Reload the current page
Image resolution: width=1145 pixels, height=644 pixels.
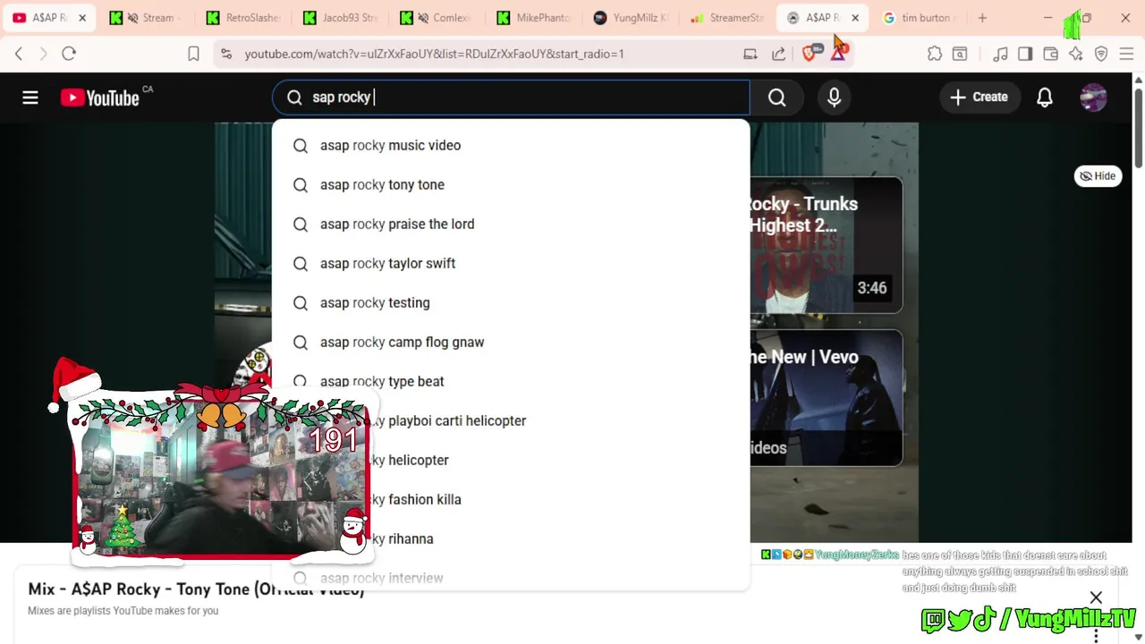69,54
